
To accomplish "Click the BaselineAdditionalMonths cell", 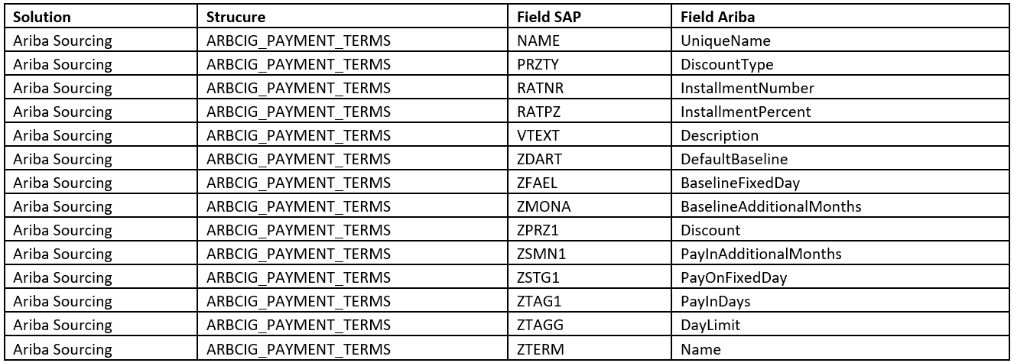I will [842, 207].
